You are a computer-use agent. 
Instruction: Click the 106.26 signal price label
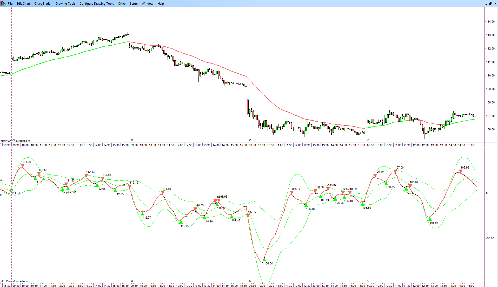point(340,203)
